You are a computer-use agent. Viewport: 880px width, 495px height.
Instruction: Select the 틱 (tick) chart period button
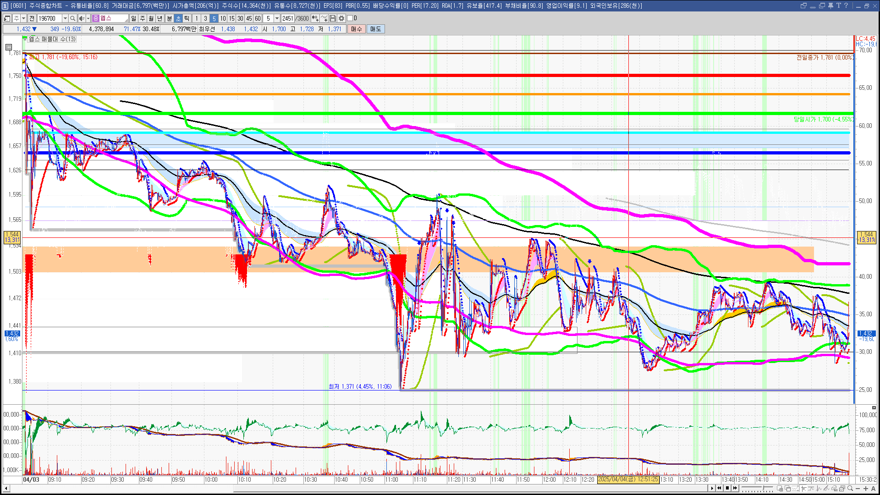pyautogui.click(x=187, y=18)
